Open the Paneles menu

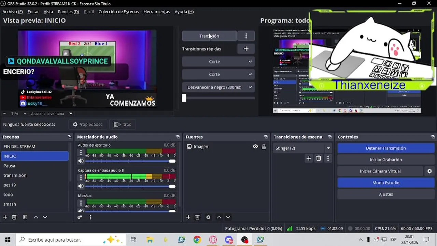68,12
